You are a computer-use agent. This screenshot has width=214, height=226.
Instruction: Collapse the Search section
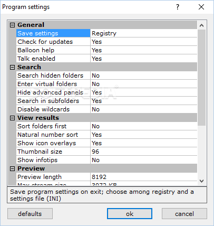12,67
